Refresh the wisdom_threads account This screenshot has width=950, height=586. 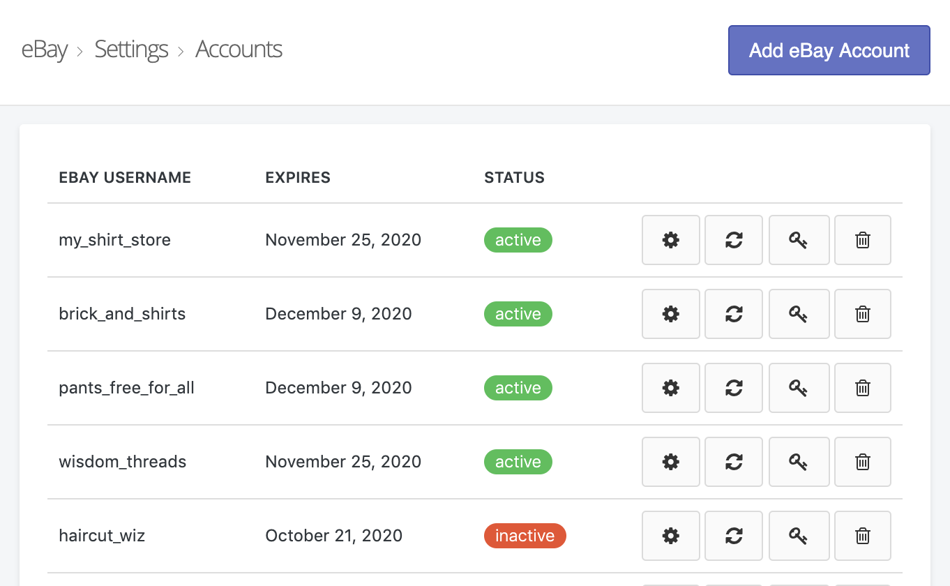733,461
